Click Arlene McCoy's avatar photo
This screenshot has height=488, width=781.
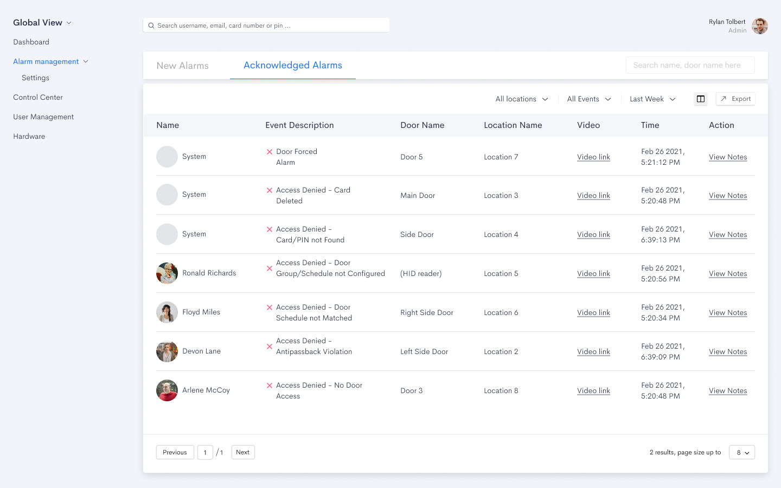tap(167, 390)
